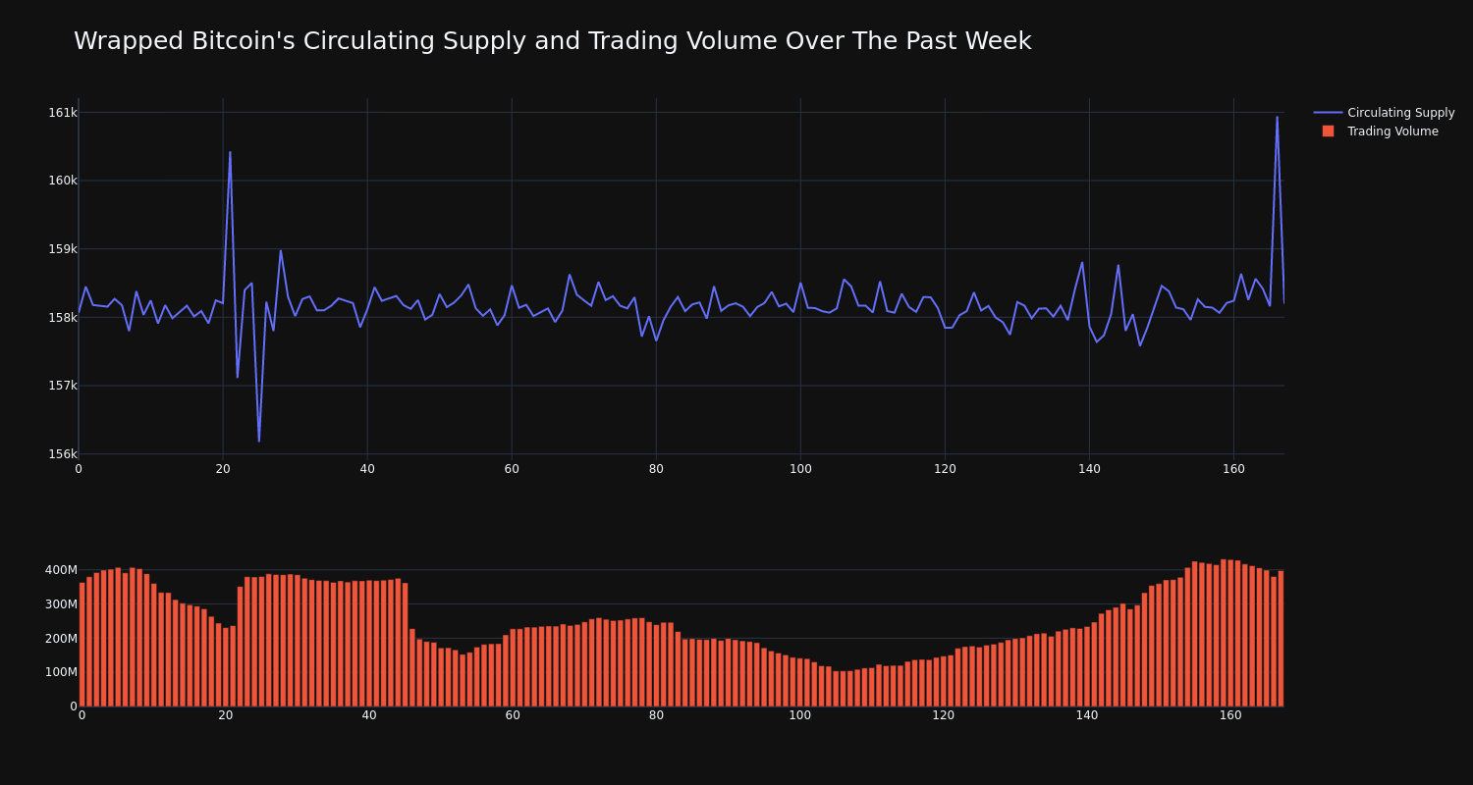Click the volume chart x-axis label 20
The height and width of the screenshot is (785, 1473).
click(x=226, y=715)
